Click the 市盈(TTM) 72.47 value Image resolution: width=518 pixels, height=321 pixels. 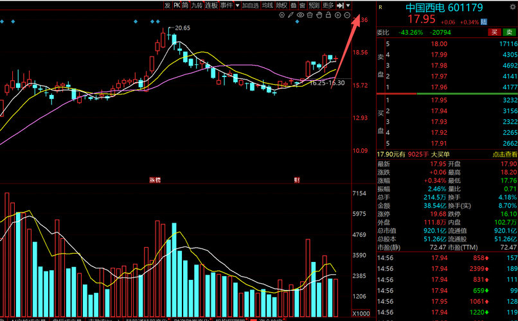coord(509,247)
